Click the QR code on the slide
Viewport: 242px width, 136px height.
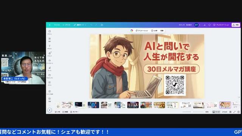(x=175, y=85)
